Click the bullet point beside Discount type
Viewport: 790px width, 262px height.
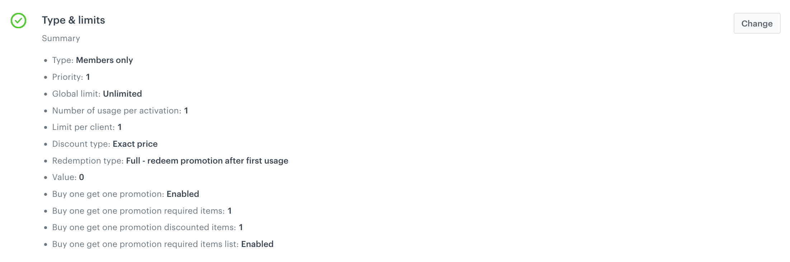click(45, 144)
